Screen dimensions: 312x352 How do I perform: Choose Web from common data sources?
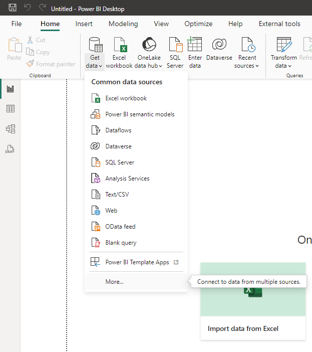(x=111, y=211)
